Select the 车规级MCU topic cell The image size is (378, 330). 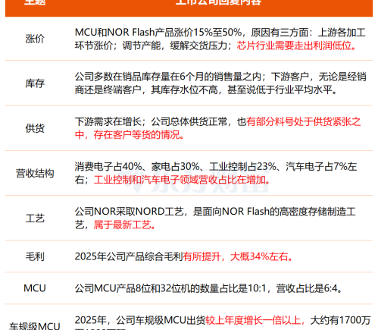point(35,326)
